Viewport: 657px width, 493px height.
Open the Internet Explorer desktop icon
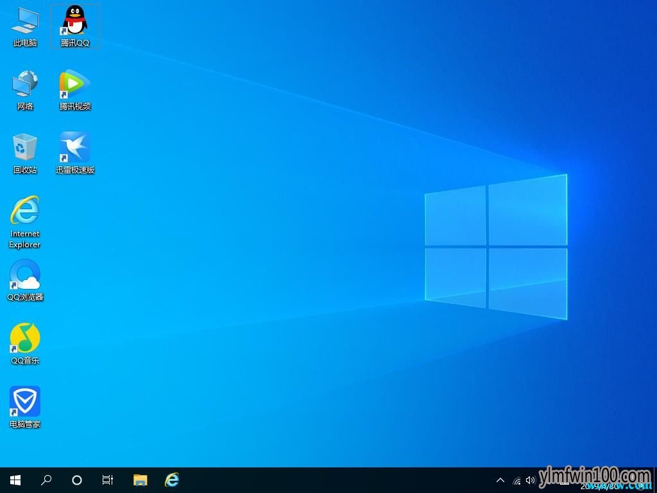pos(25,211)
